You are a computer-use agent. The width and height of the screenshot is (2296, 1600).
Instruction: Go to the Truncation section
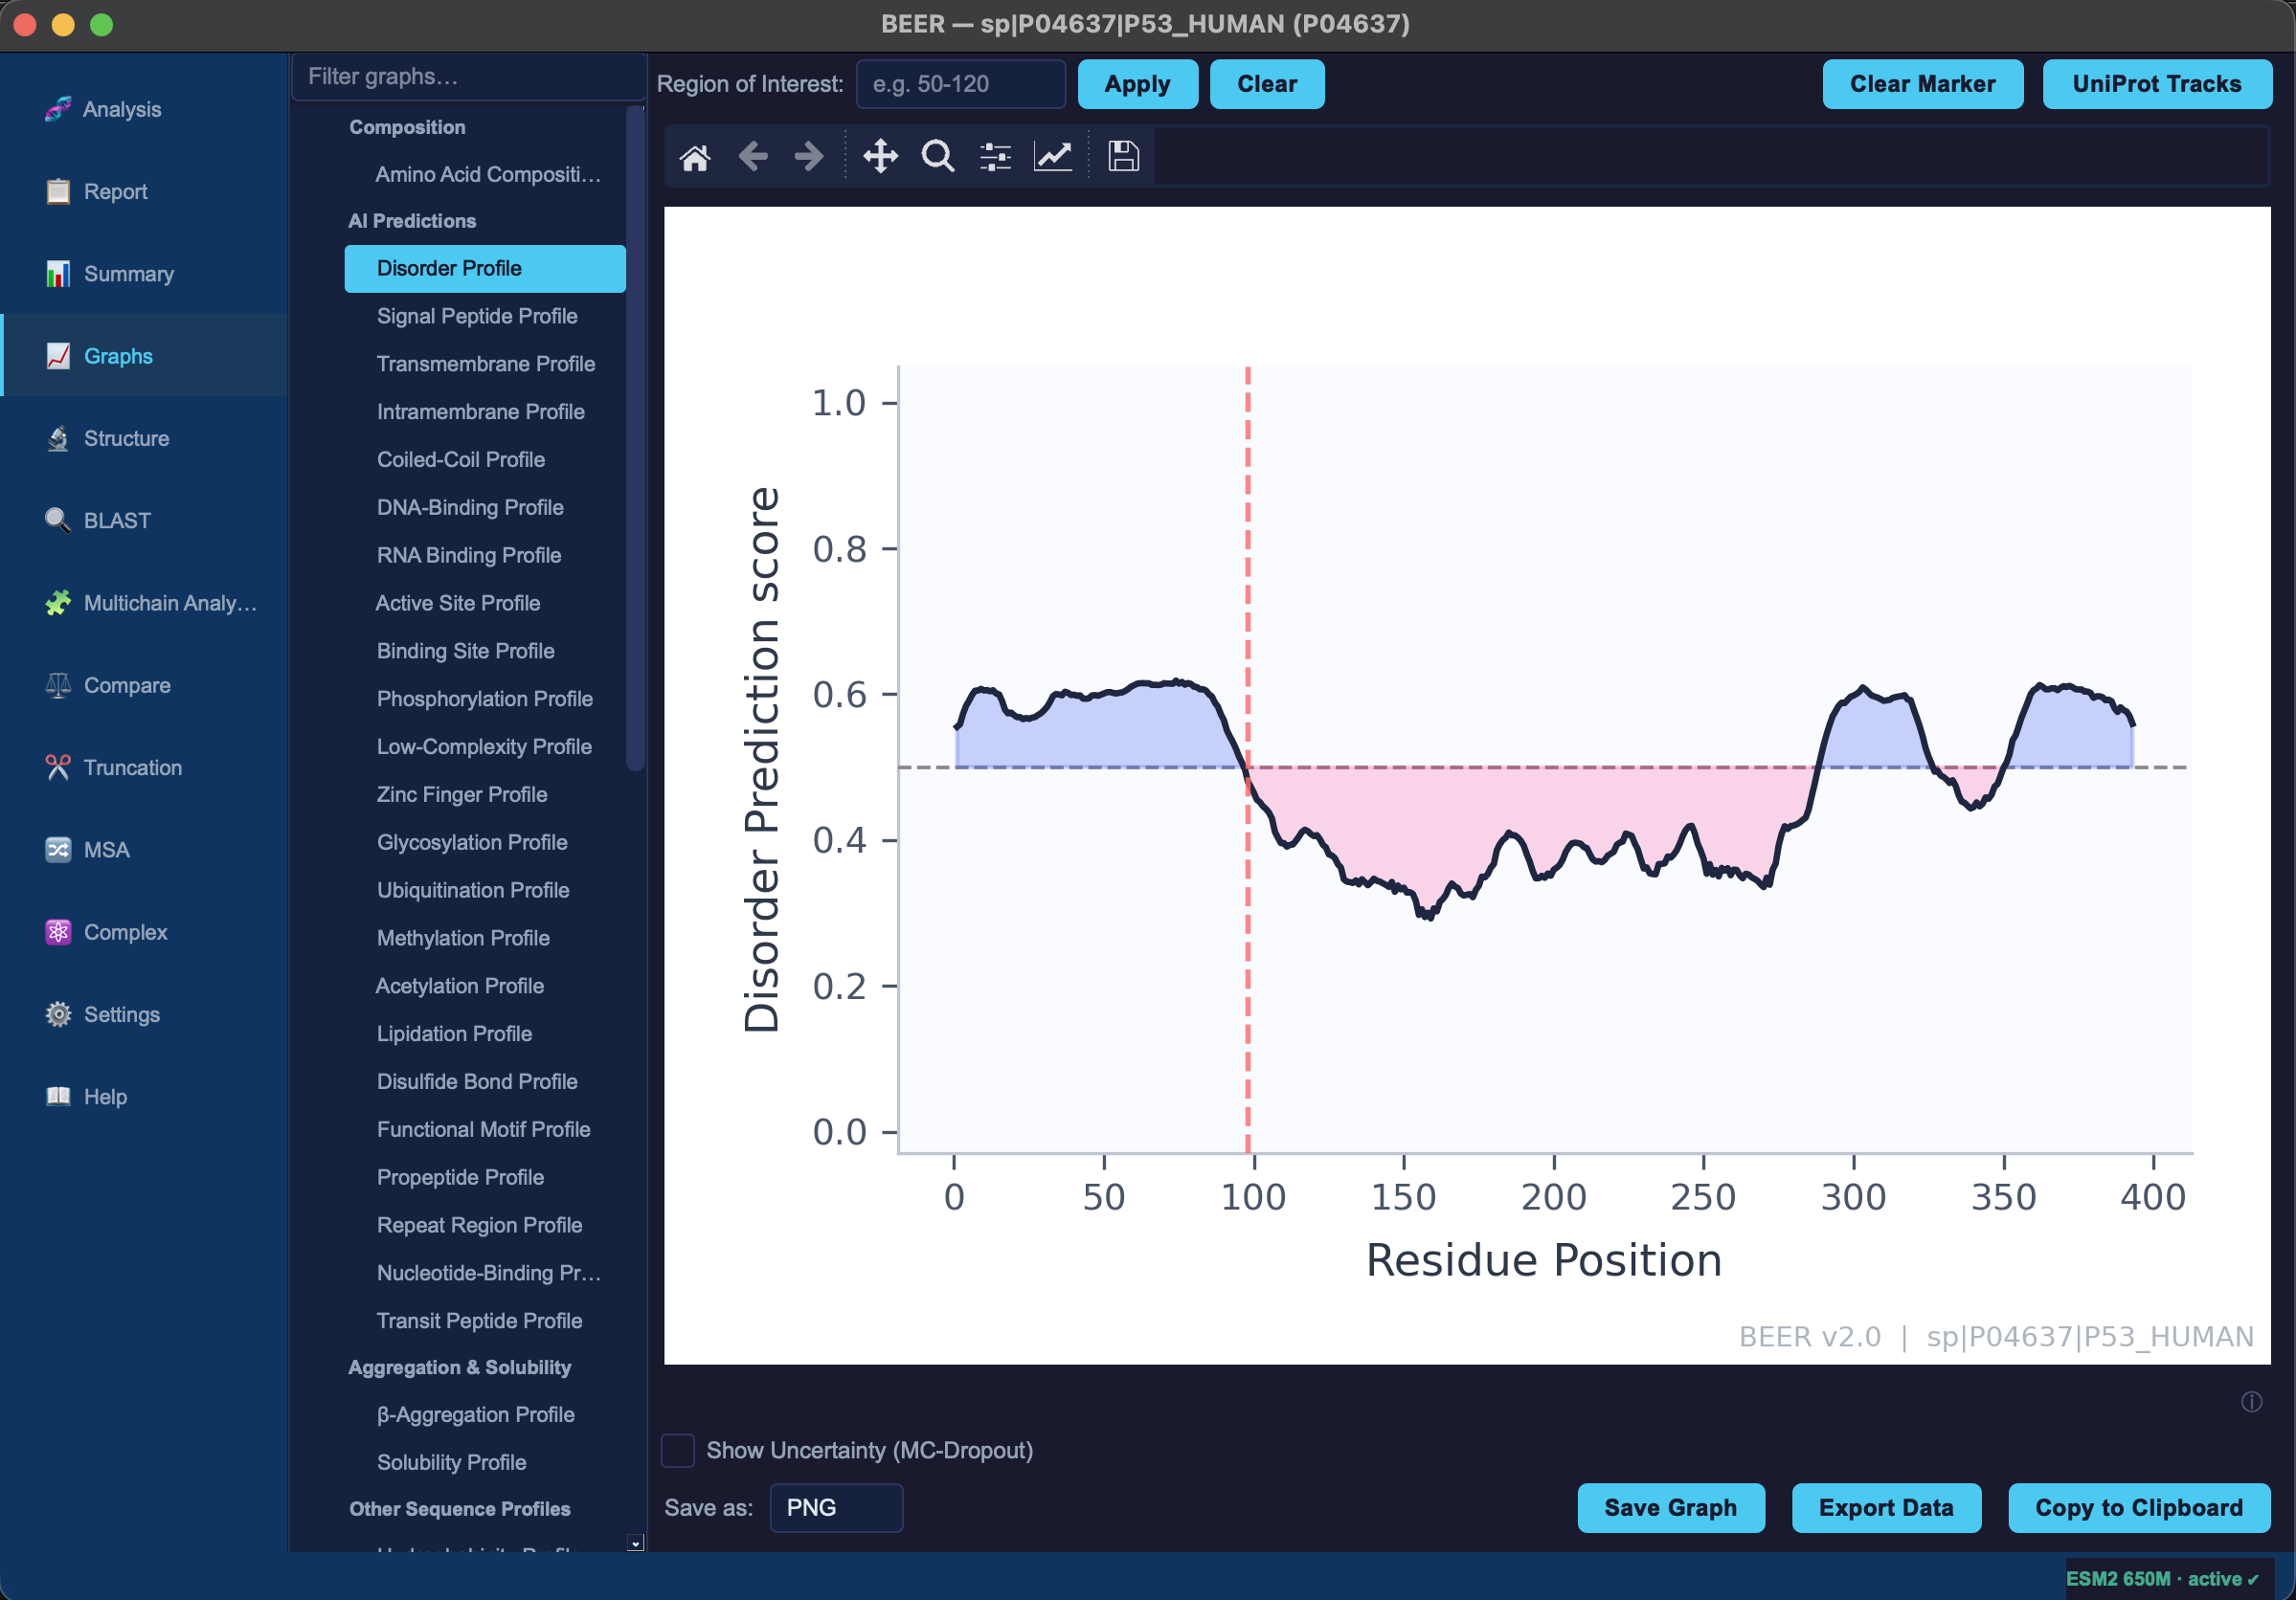tap(145, 767)
